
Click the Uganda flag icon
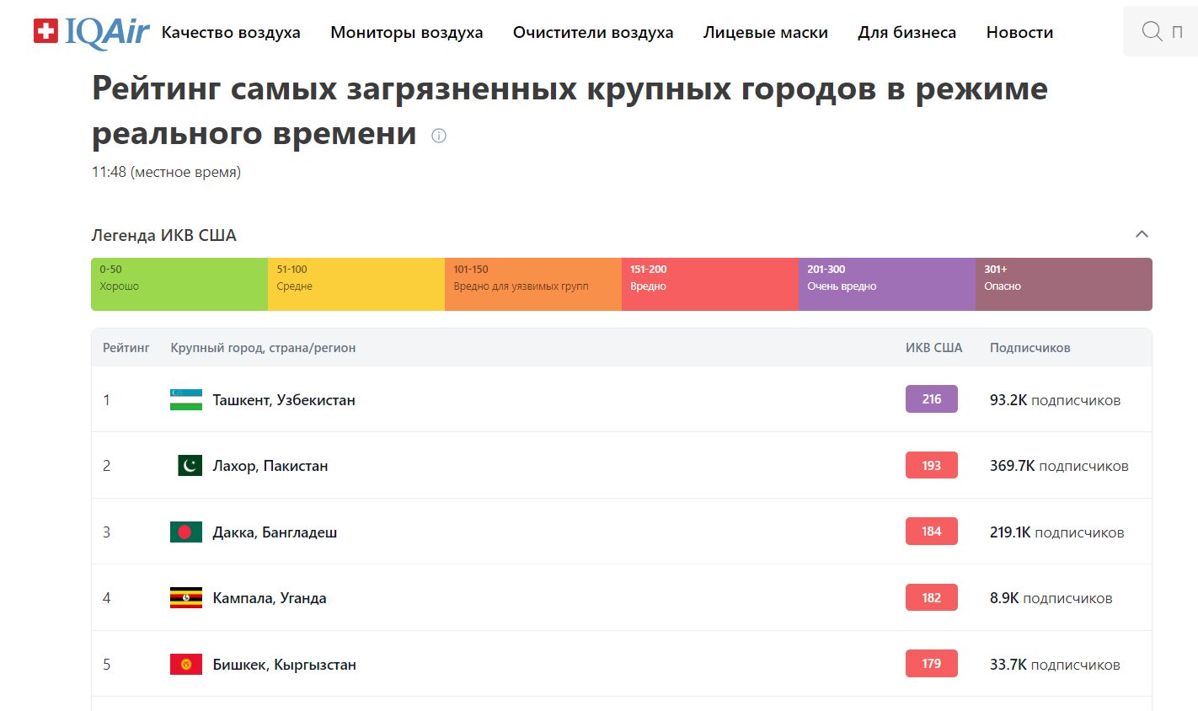click(186, 598)
